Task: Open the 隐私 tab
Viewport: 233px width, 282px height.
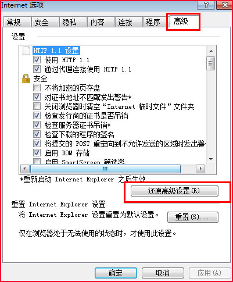Action: click(x=73, y=22)
